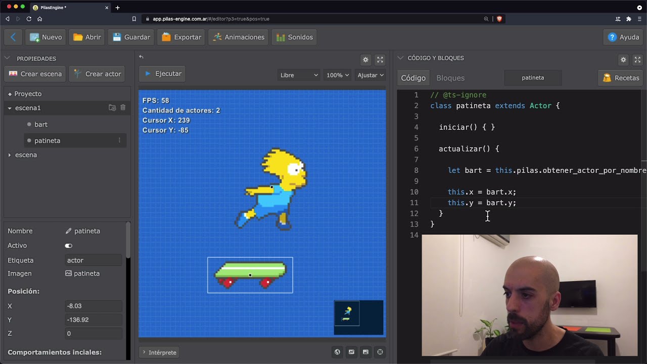Toggle the graph line icon below canvas
This screenshot has height=364, width=647.
351,352
